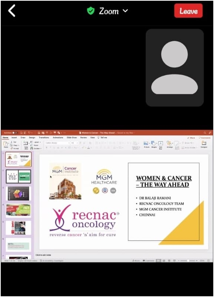Open the View ribbon tab
214x297 pixels.
(x=92, y=138)
